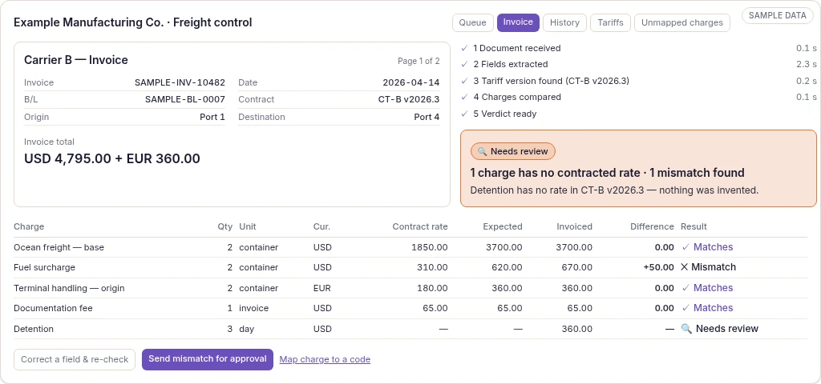Click the Contract rate column header
Image resolution: width=821 pixels, height=384 pixels.
[420, 226]
